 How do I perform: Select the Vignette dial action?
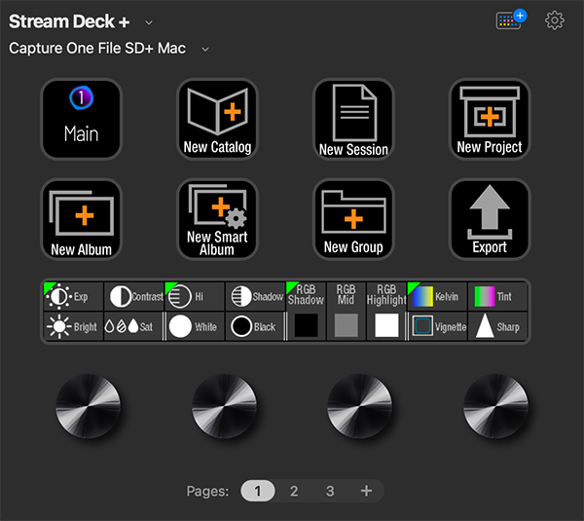tap(438, 326)
